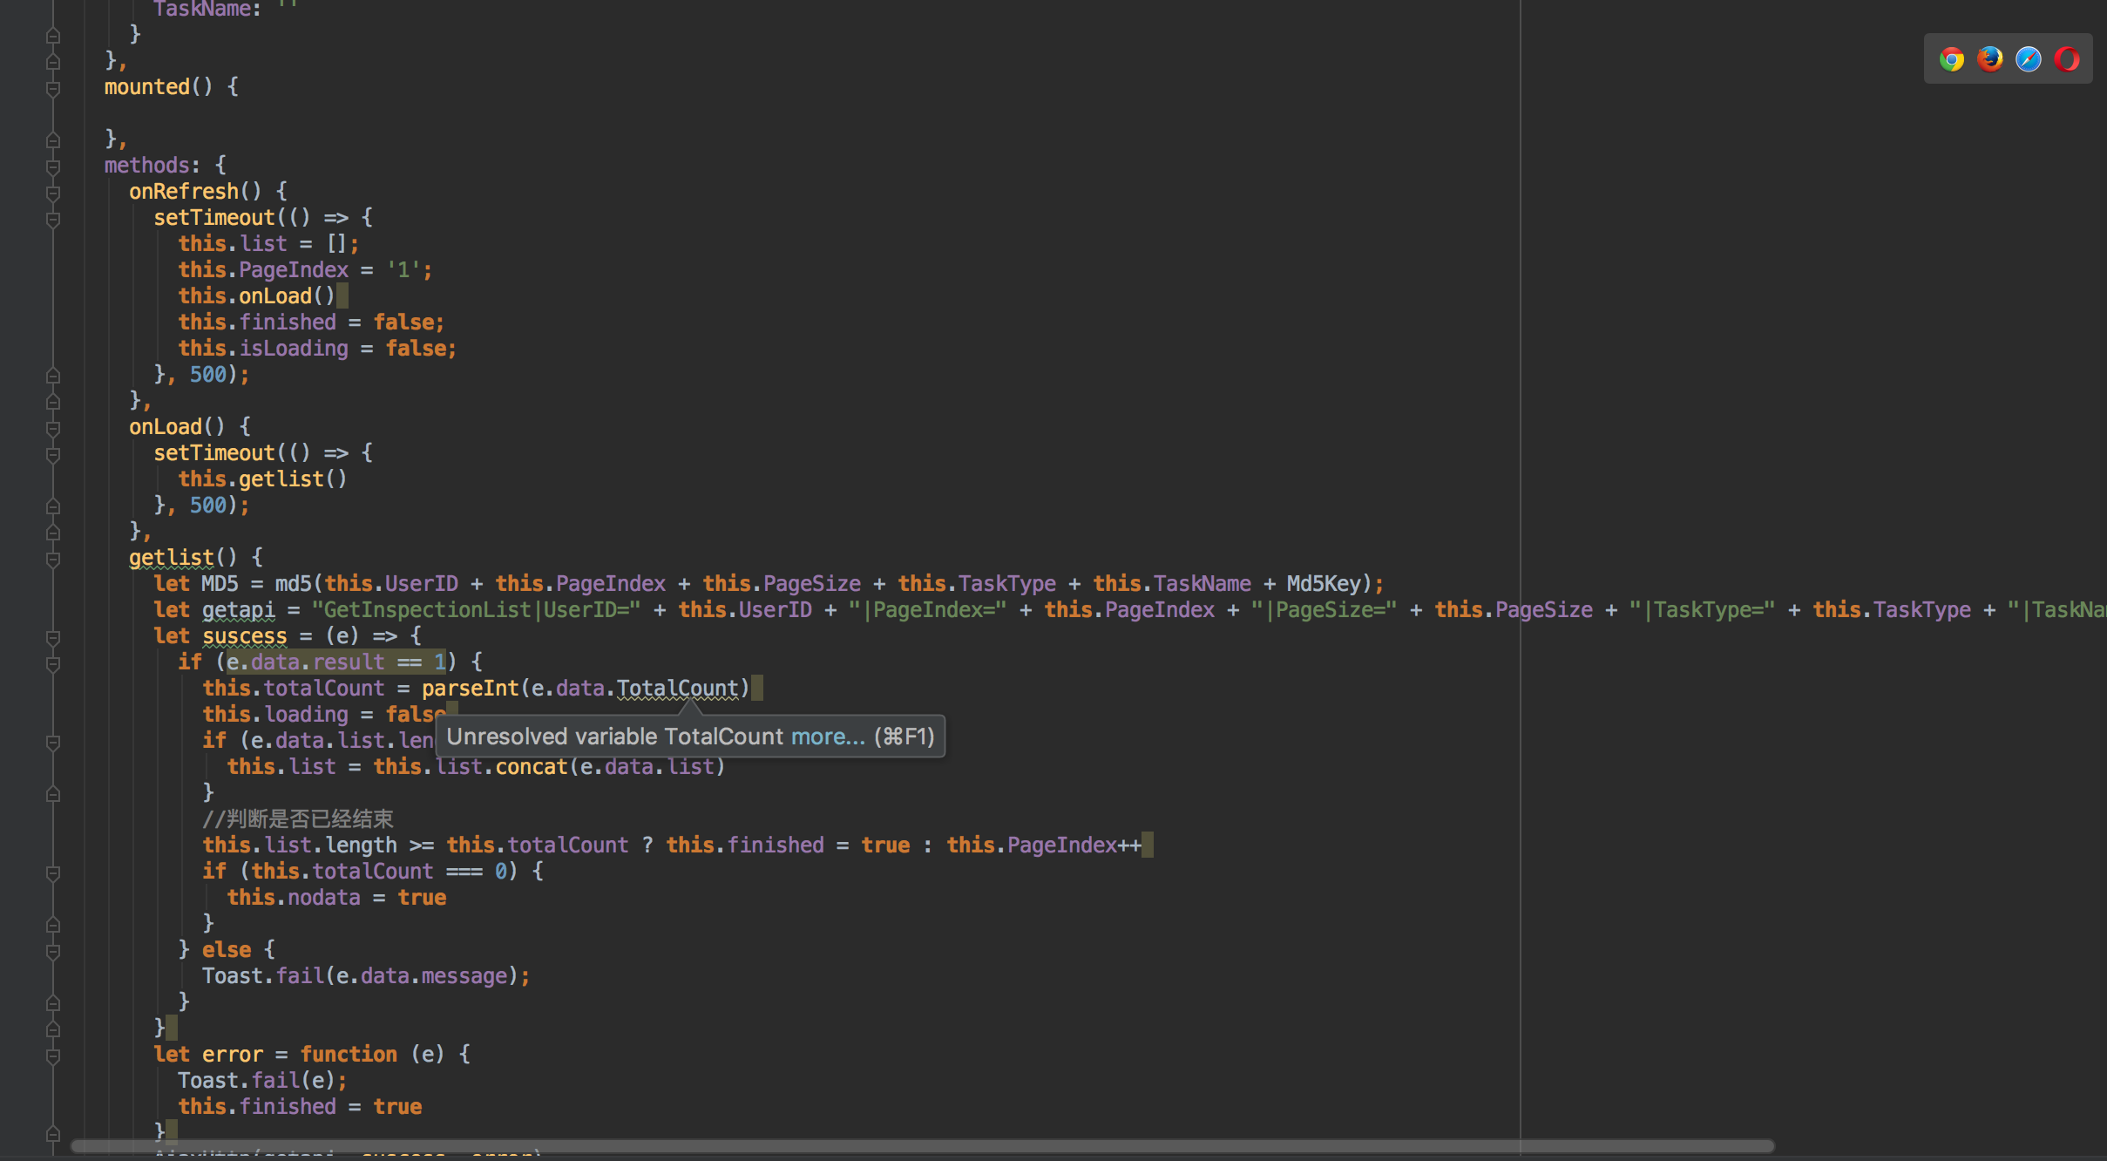Screen dimensions: 2107x1161
Task: Click the underlined TotalCount variable
Action: click(677, 688)
